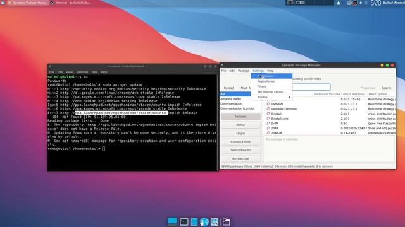Open Terminal menu in Terminal window menubar
Screen dimensions: 405x227
pos(82,72)
